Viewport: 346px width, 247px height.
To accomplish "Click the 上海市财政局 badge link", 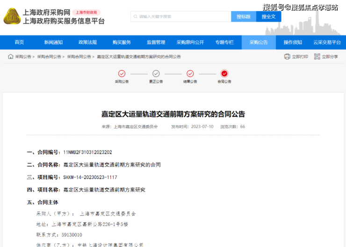I will (86, 13).
